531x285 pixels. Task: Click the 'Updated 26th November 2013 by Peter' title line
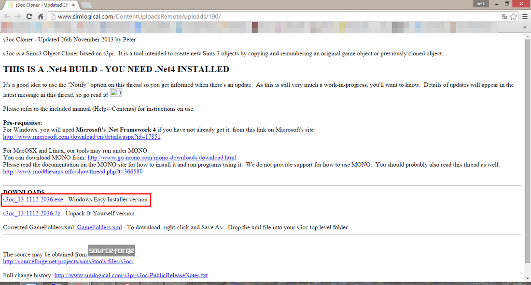(x=70, y=39)
